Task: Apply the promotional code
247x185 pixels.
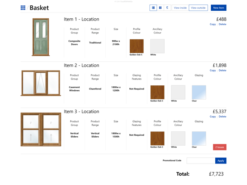Action: pyautogui.click(x=221, y=160)
